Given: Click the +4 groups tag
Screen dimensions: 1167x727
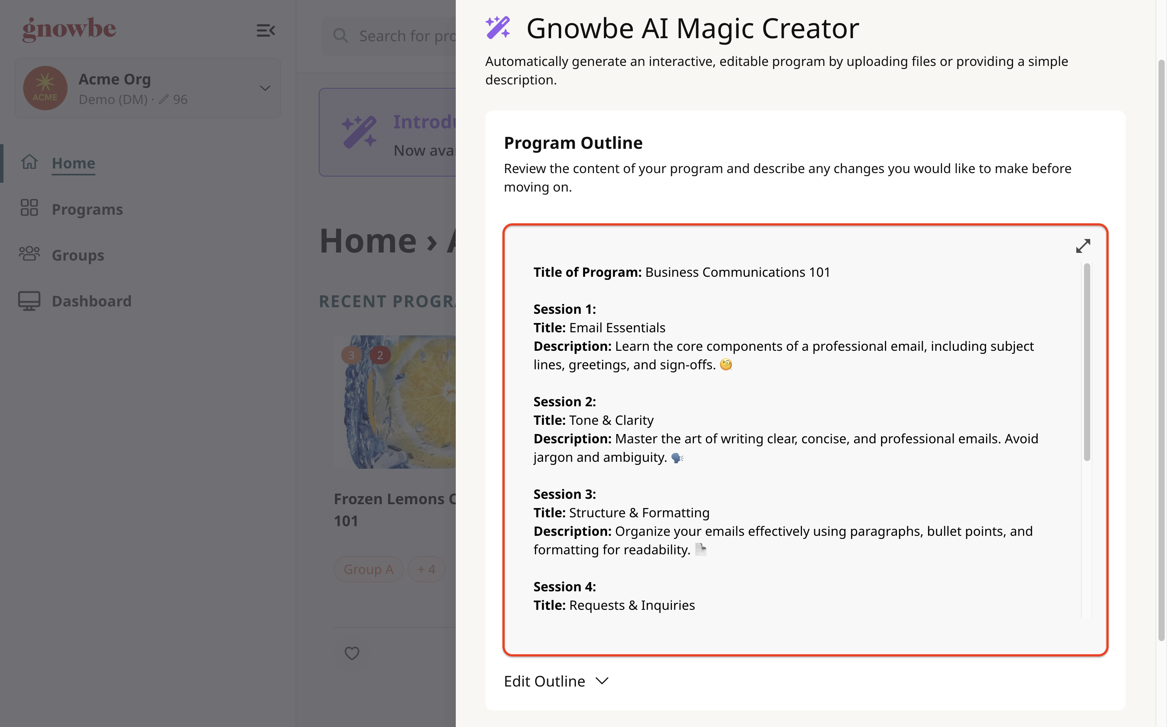Looking at the screenshot, I should tap(426, 569).
